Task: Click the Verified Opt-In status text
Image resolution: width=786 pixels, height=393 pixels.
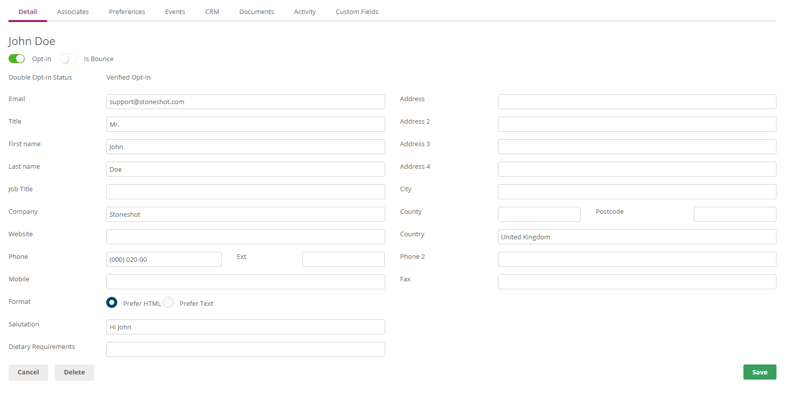Action: coord(128,77)
